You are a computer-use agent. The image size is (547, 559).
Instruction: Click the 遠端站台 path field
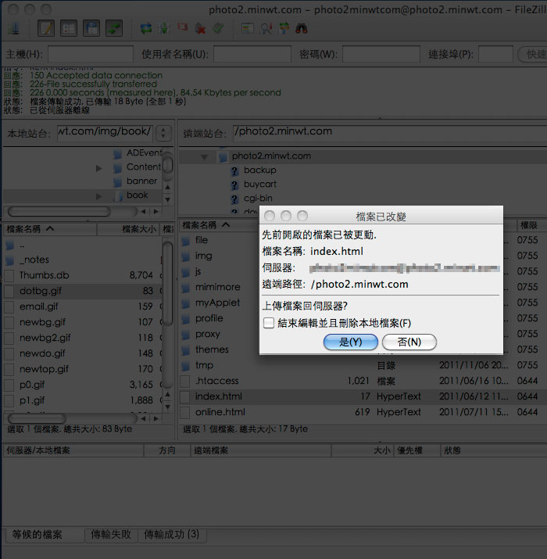[x=390, y=133]
